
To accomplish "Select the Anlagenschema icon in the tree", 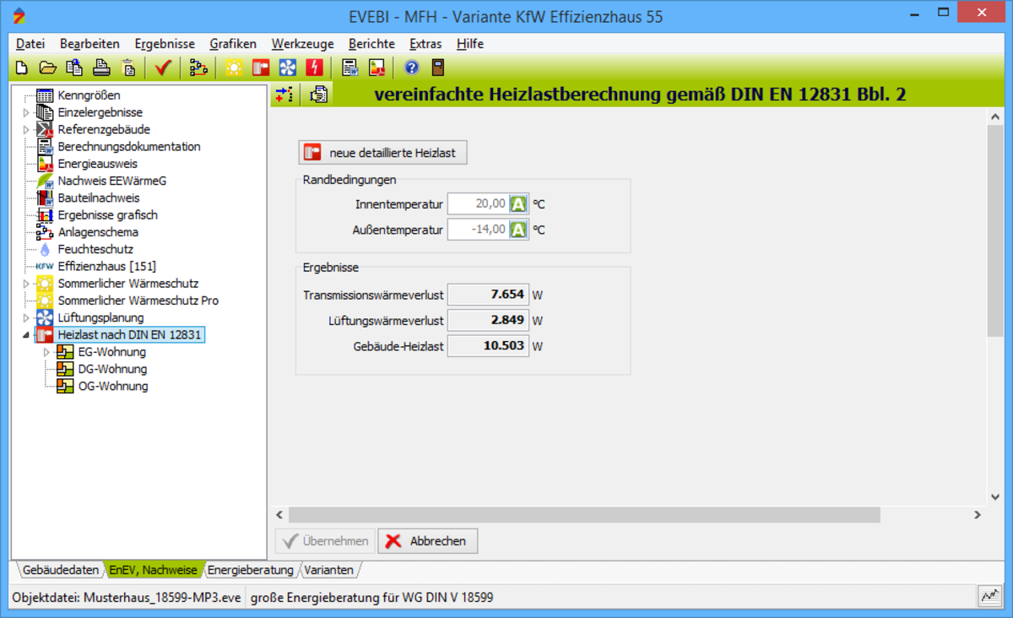I will pos(45,232).
